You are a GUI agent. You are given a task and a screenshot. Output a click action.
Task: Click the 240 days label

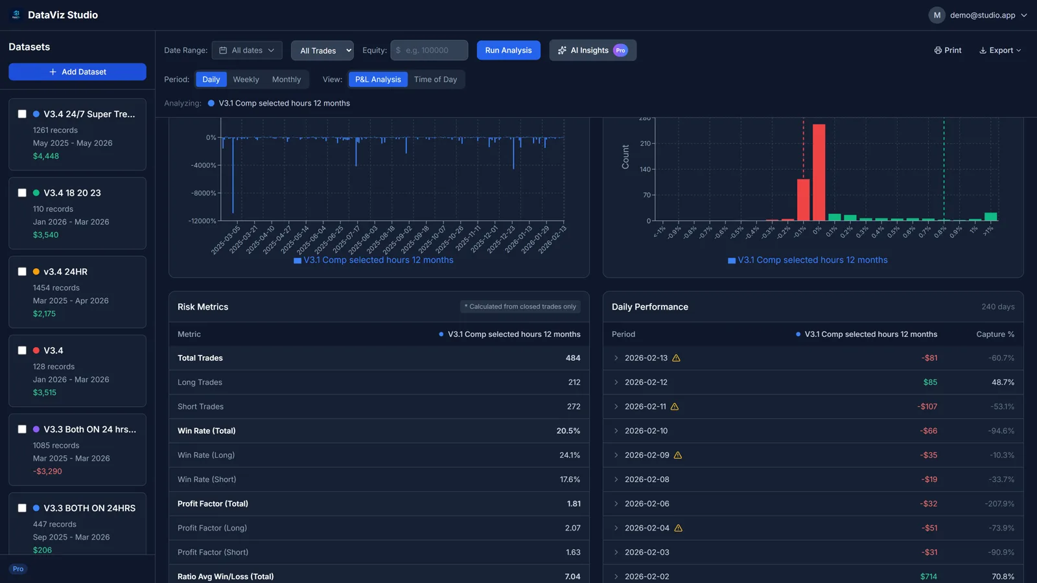pyautogui.click(x=998, y=307)
